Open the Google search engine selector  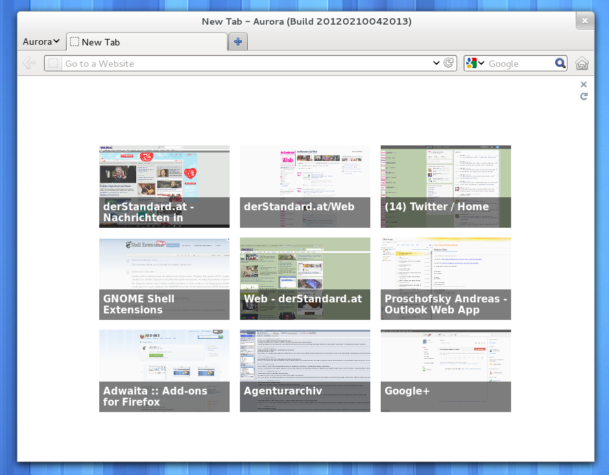475,63
